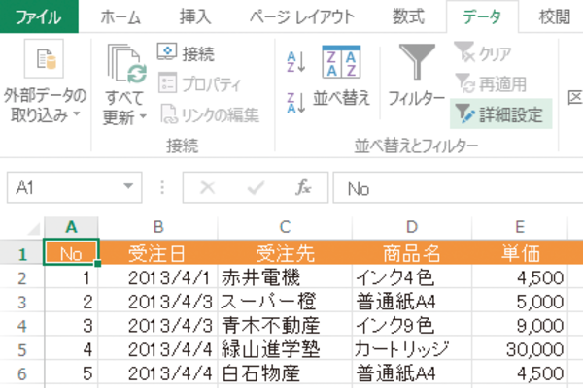Click the 商品名 header cell
The height and width of the screenshot is (388, 583).
click(x=412, y=253)
